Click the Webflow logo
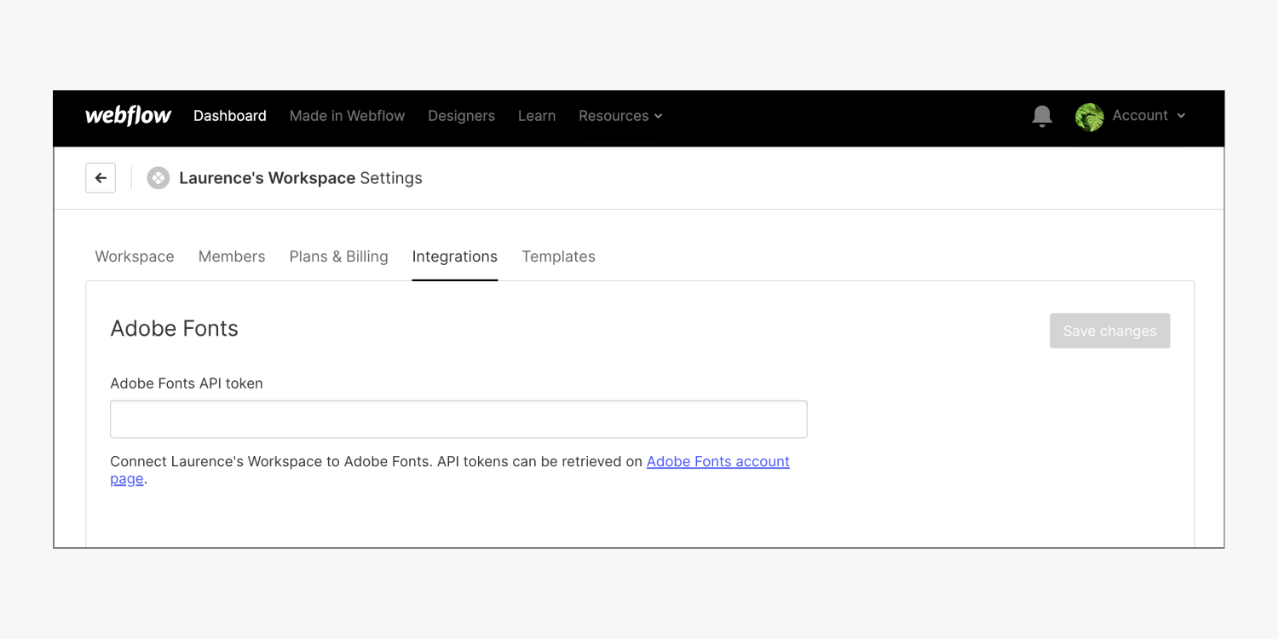This screenshot has width=1279, height=640. pos(128,116)
